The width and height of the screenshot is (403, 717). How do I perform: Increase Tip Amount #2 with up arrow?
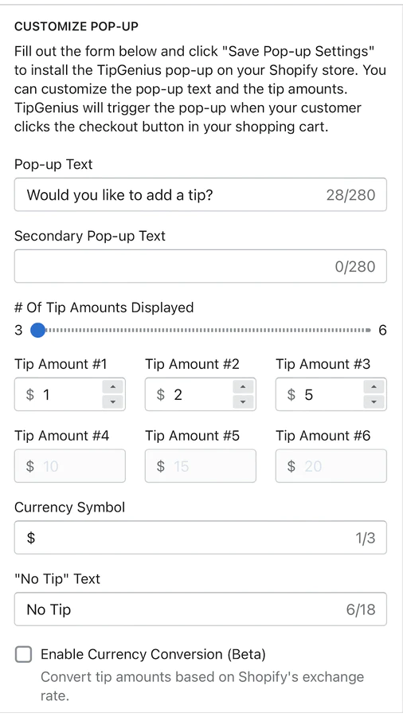[243, 387]
